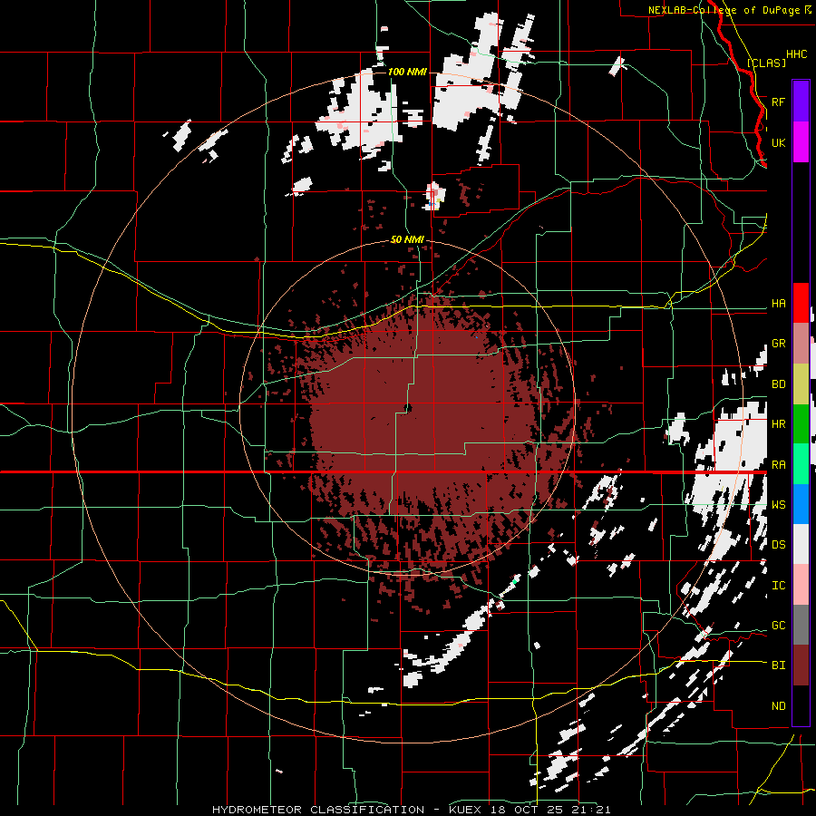Click the red HA legend color swatch
Screen dimensions: 816x816
801,303
